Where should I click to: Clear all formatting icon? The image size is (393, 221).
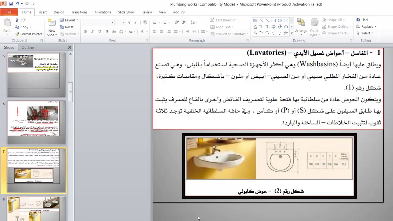point(145,22)
